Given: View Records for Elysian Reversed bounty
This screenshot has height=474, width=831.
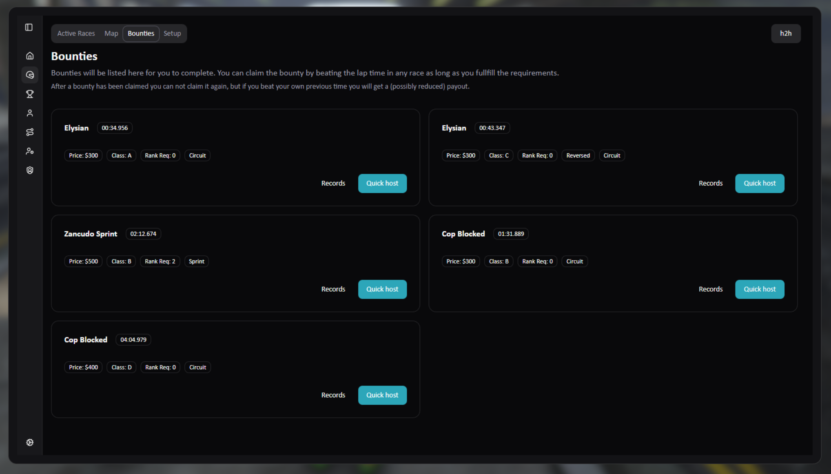Looking at the screenshot, I should (x=710, y=184).
